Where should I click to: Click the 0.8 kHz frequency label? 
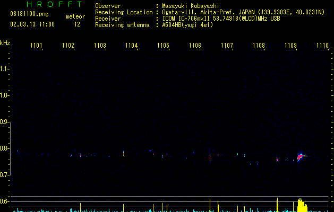click(4, 148)
